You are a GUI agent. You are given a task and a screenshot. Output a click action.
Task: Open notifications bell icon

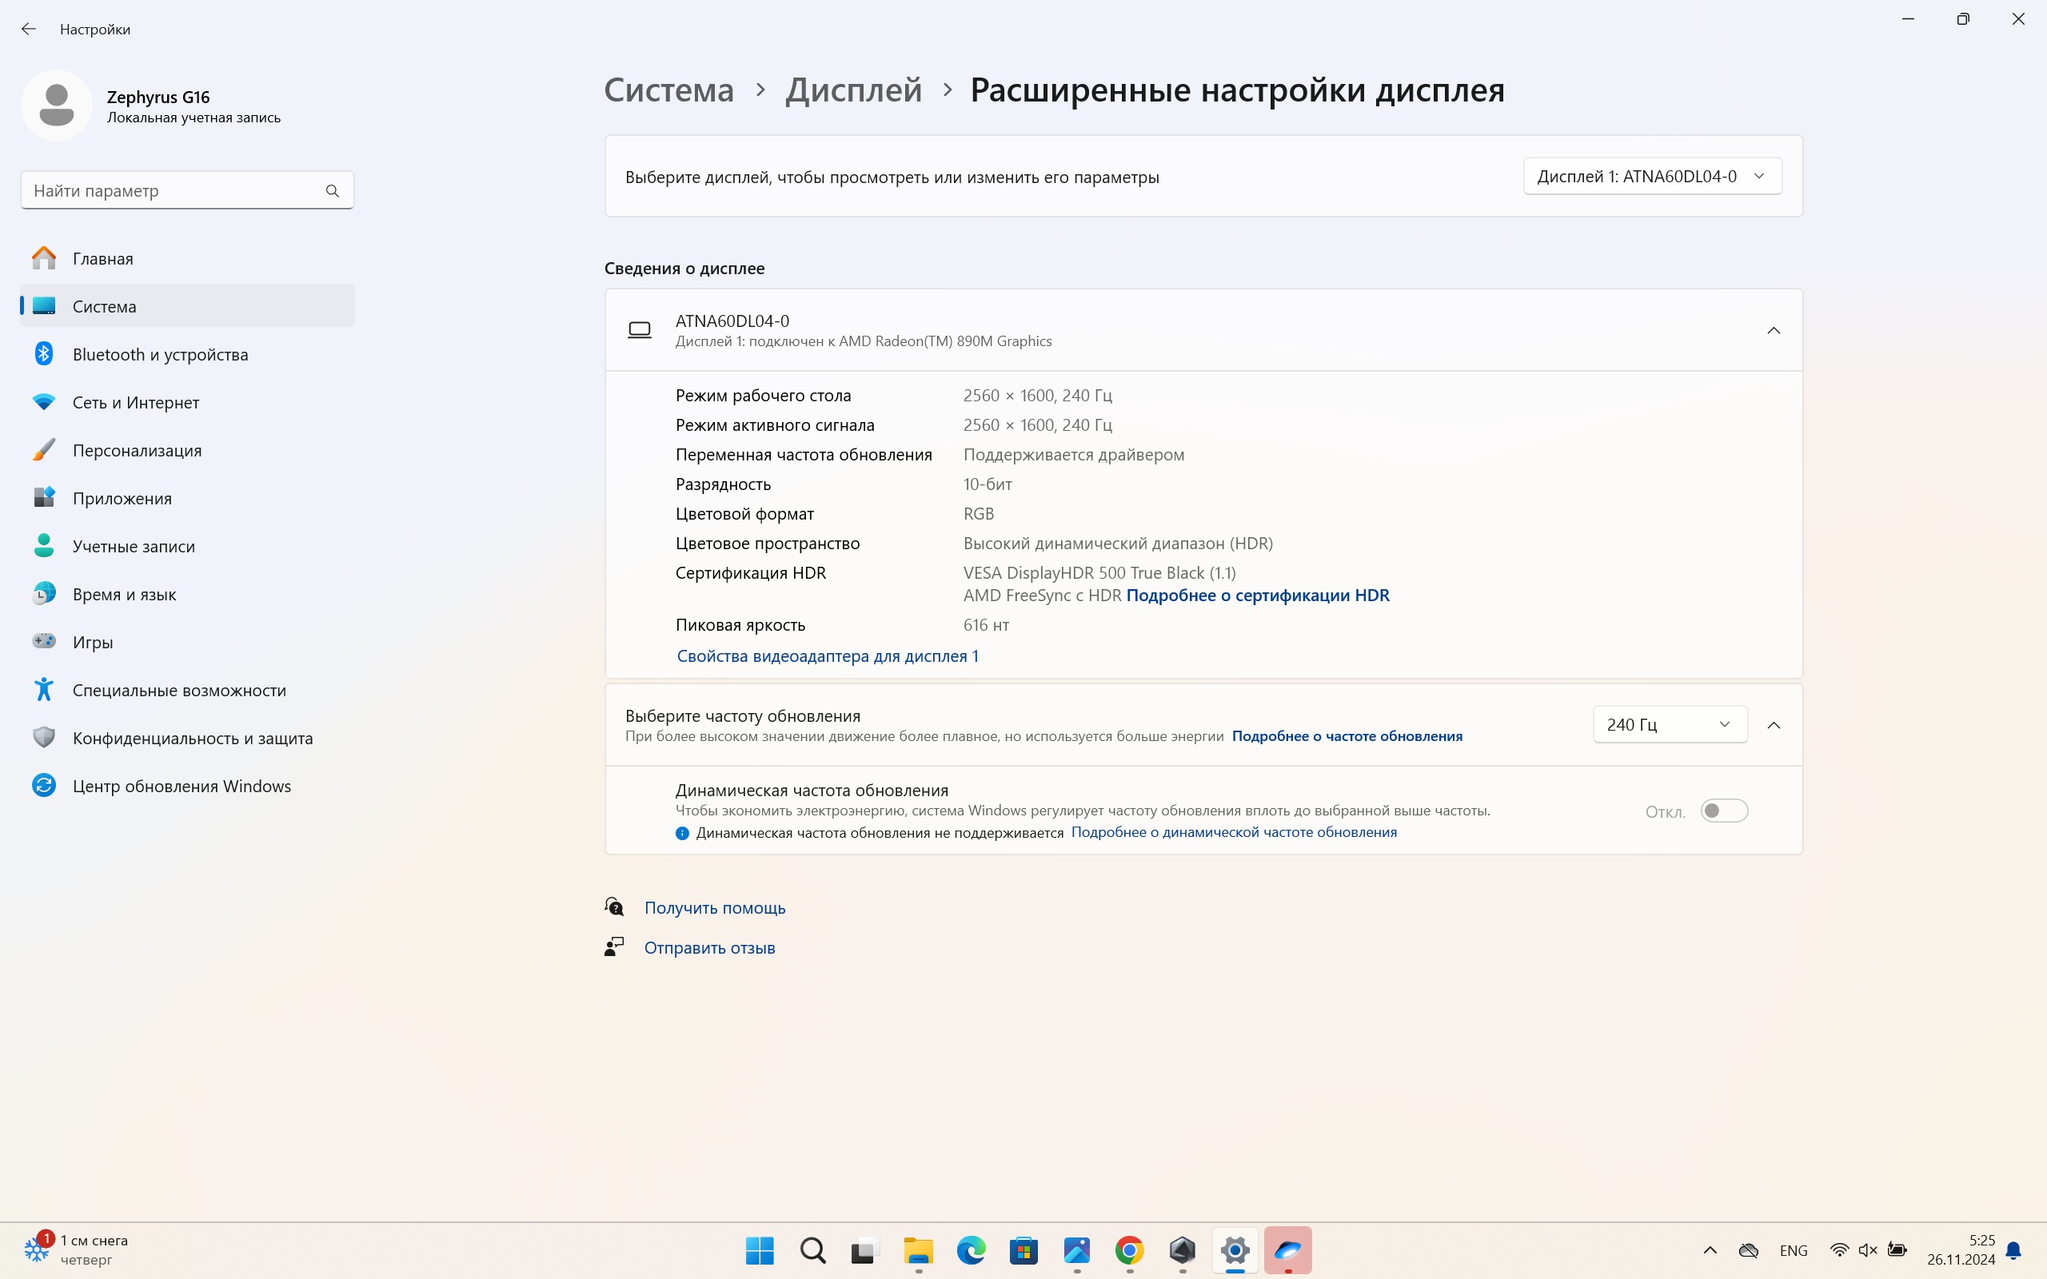(x=2014, y=1250)
